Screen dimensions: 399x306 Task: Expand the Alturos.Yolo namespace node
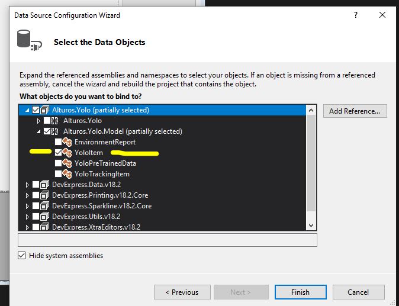click(x=38, y=121)
